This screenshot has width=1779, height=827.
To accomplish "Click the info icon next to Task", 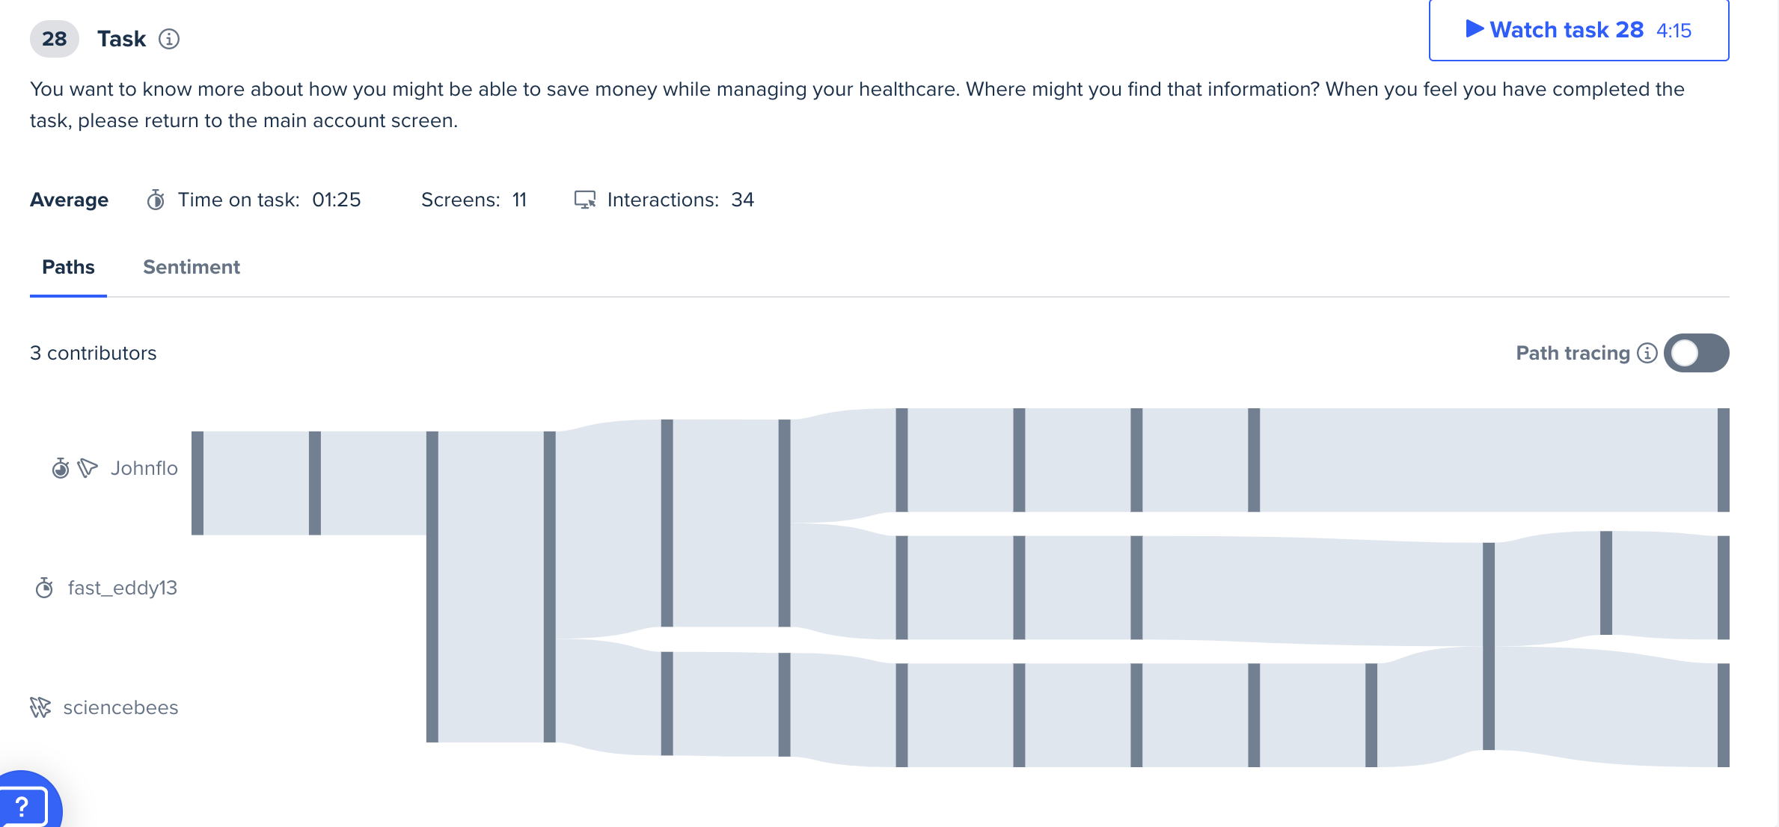I will 169,39.
